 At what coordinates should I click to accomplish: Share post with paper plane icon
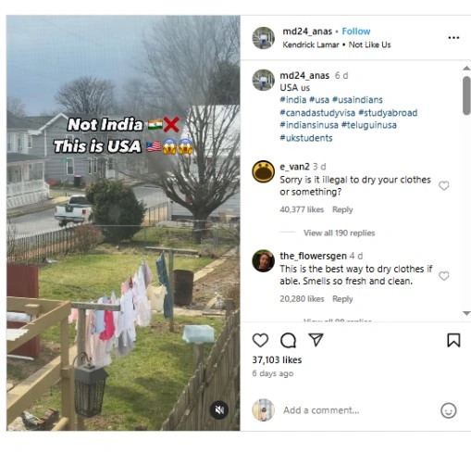[x=316, y=340]
